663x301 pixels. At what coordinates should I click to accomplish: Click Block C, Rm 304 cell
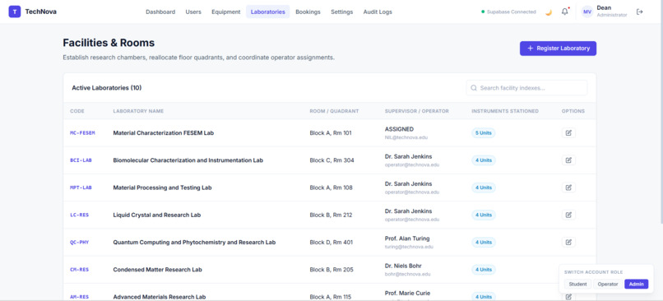[x=332, y=160]
